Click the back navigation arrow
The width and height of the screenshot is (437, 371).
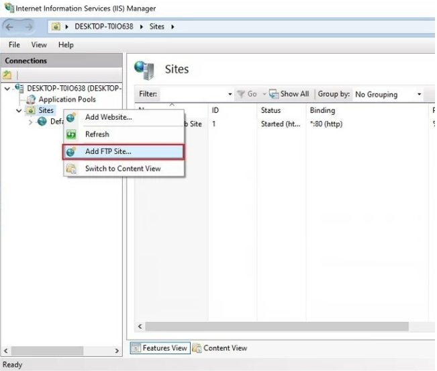pos(9,27)
